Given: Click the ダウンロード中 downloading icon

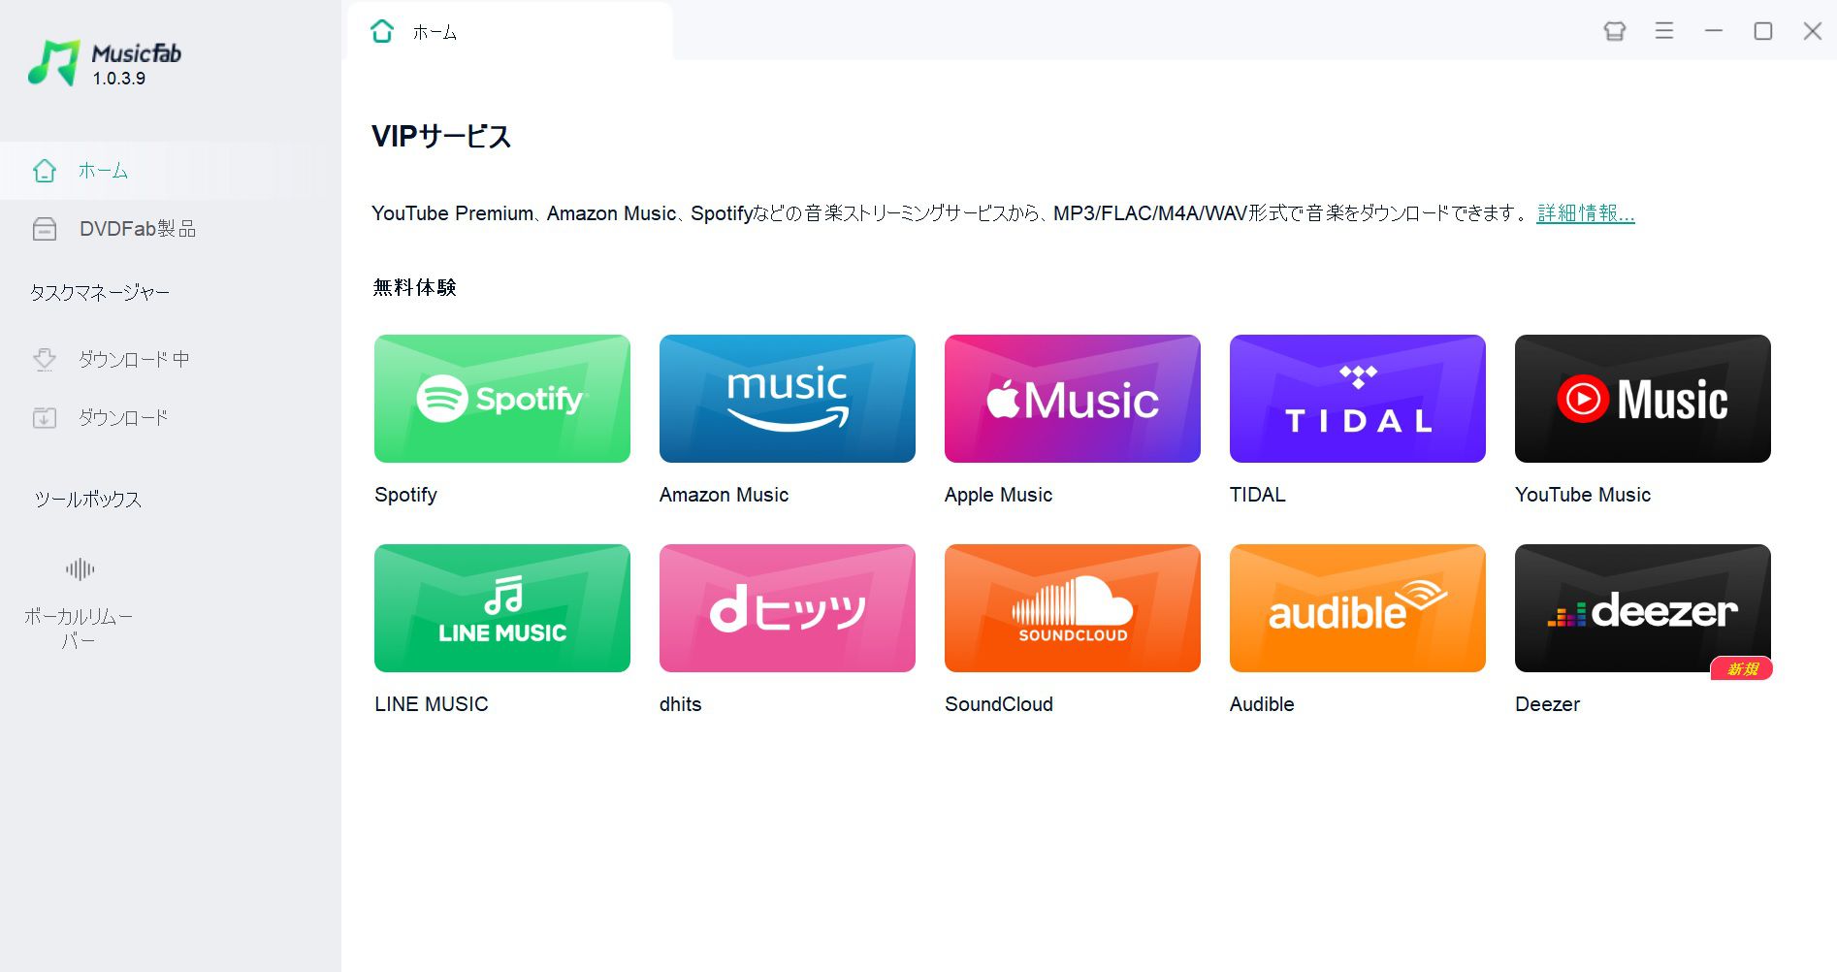Looking at the screenshot, I should click(45, 360).
